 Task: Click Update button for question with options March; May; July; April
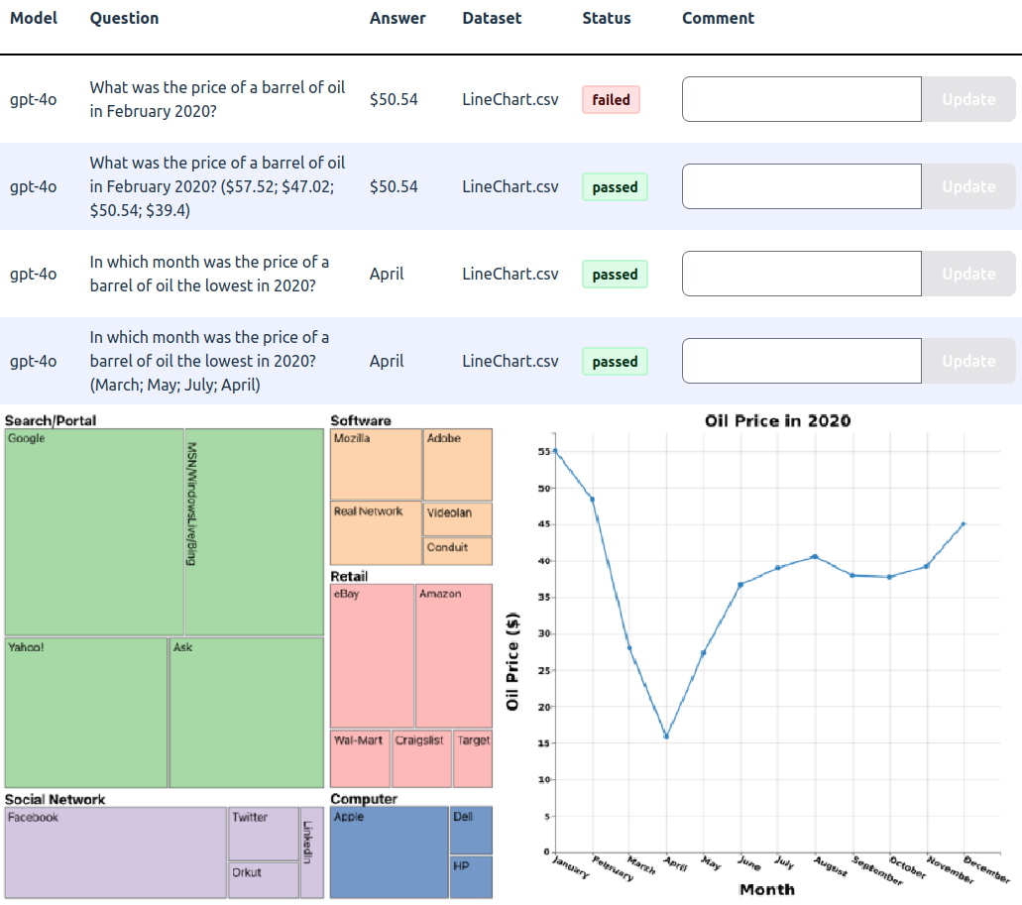(x=968, y=361)
